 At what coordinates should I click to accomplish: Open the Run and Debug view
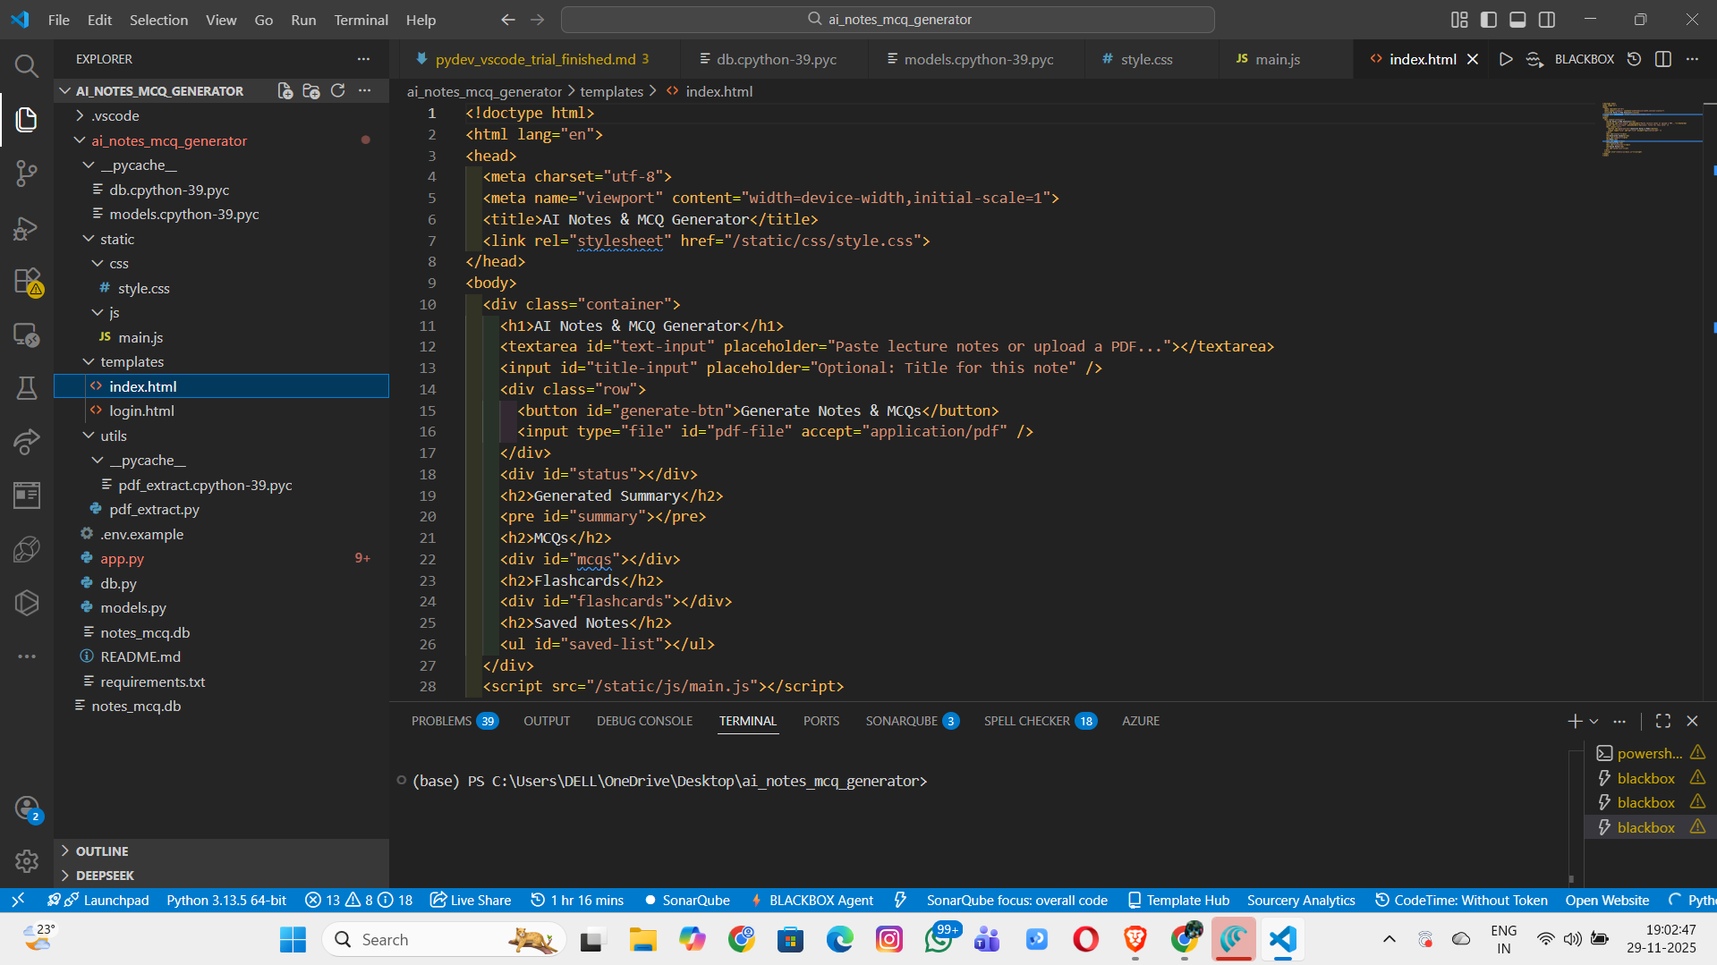pyautogui.click(x=26, y=228)
